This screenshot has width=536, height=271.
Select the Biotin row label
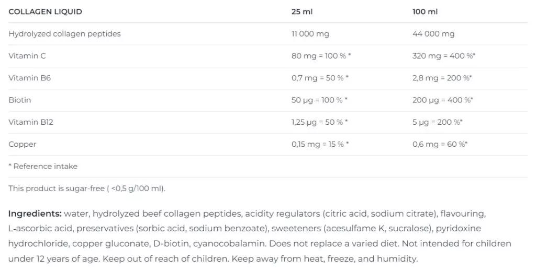(x=19, y=100)
